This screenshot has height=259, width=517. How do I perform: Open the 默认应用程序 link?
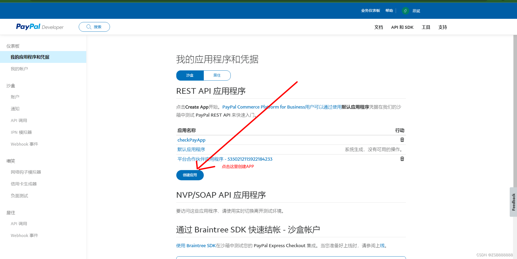(191, 149)
